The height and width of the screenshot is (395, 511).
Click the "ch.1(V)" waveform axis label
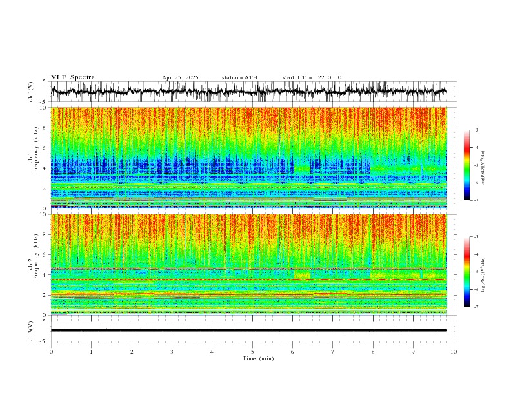(31, 92)
